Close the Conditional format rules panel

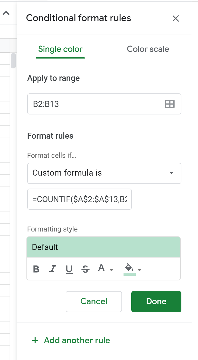tap(176, 18)
